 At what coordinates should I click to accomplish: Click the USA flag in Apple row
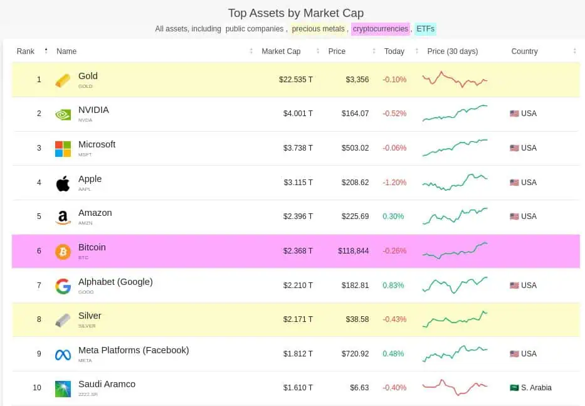(514, 183)
